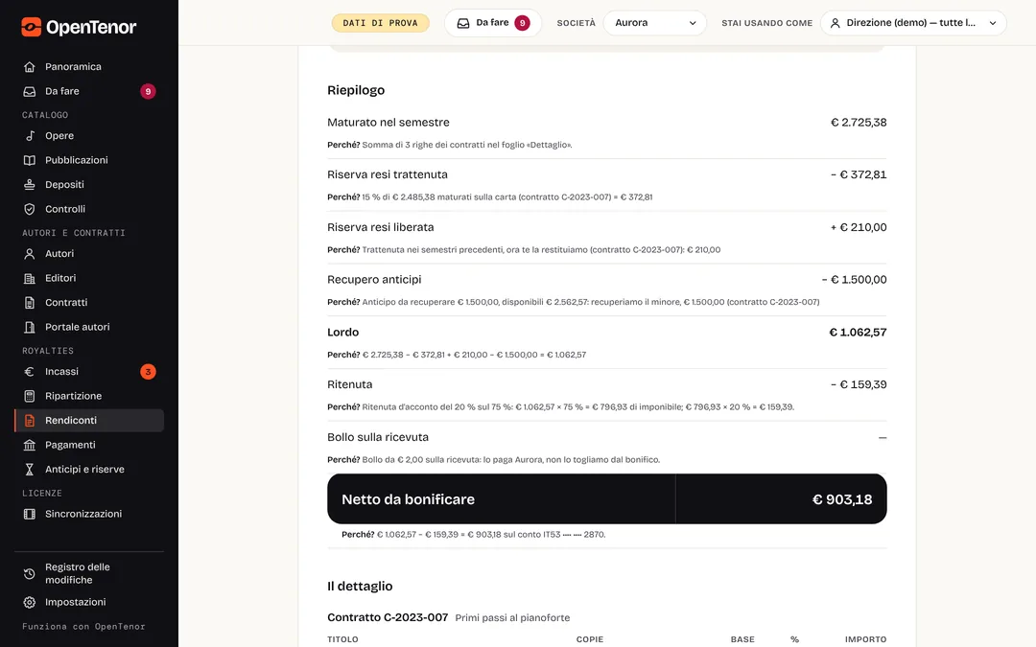The image size is (1036, 647).
Task: Click the Registro delle modifiche history icon
Action: tap(29, 574)
